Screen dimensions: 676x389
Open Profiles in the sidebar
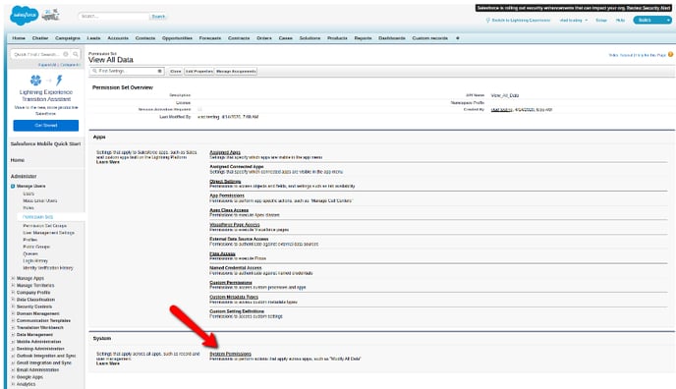(29, 240)
